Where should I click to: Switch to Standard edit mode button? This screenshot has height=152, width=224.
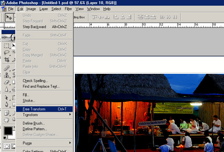click(x=7, y=146)
